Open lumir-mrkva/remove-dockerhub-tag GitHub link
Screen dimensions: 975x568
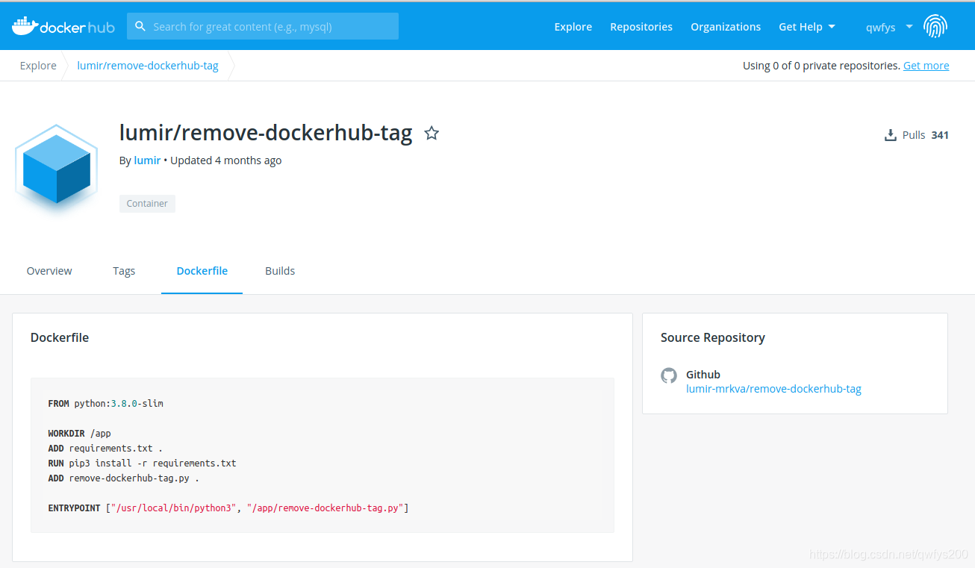pyautogui.click(x=773, y=389)
